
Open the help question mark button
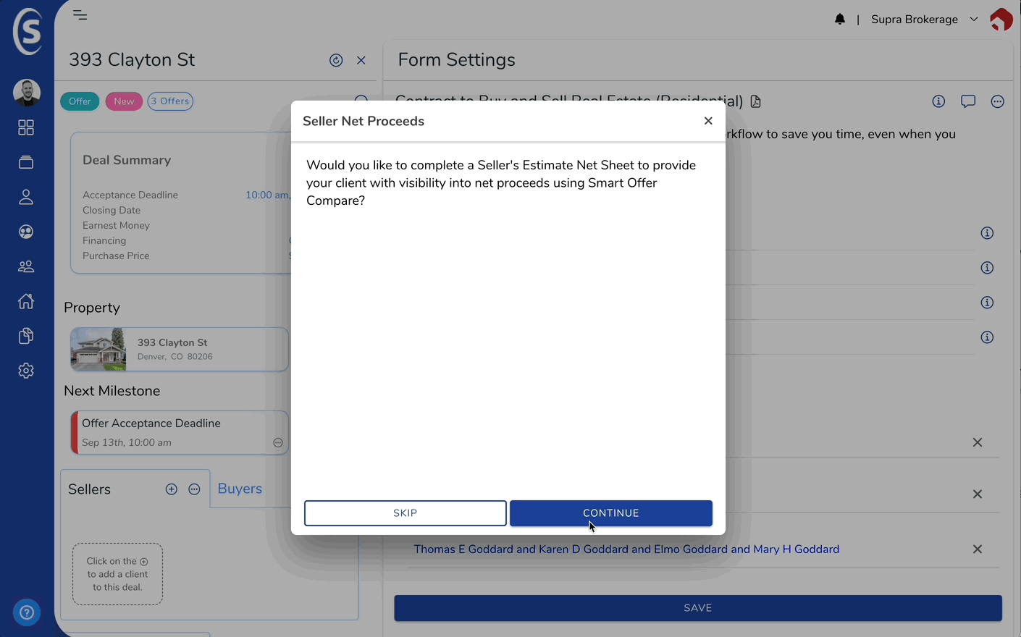(x=27, y=613)
